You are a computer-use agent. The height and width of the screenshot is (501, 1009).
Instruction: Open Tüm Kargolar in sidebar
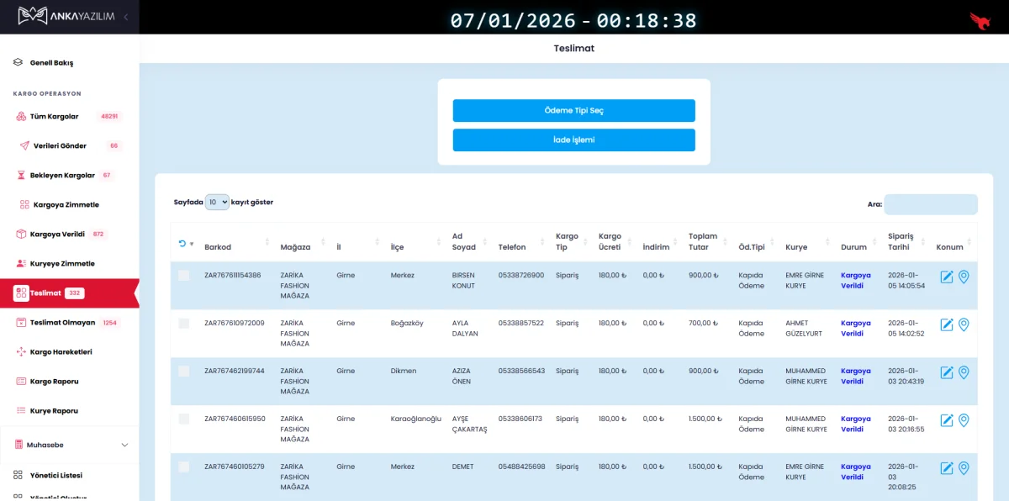click(54, 117)
